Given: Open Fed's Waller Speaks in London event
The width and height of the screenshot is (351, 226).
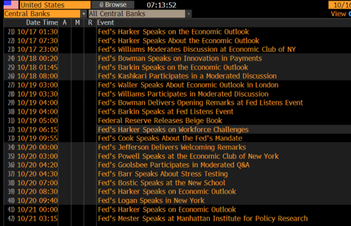Looking at the screenshot, I should click(x=188, y=85).
